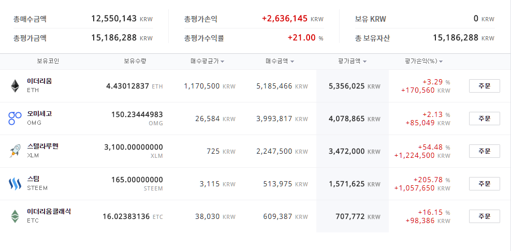Click the OmiseGo coin icon
This screenshot has width=511, height=251.
tap(14, 119)
